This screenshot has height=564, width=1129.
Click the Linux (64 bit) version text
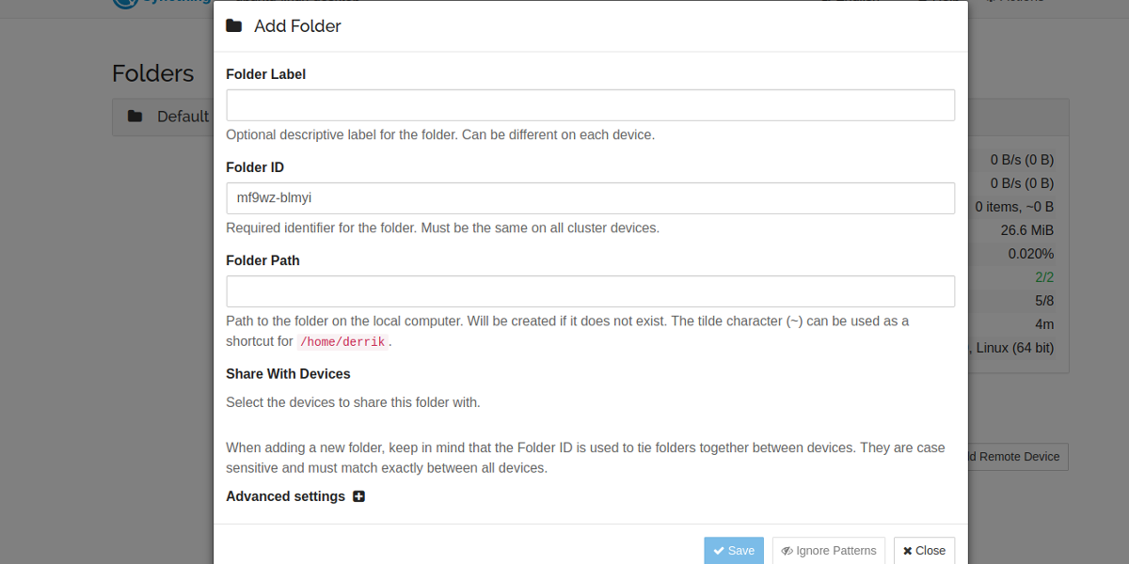(1015, 348)
